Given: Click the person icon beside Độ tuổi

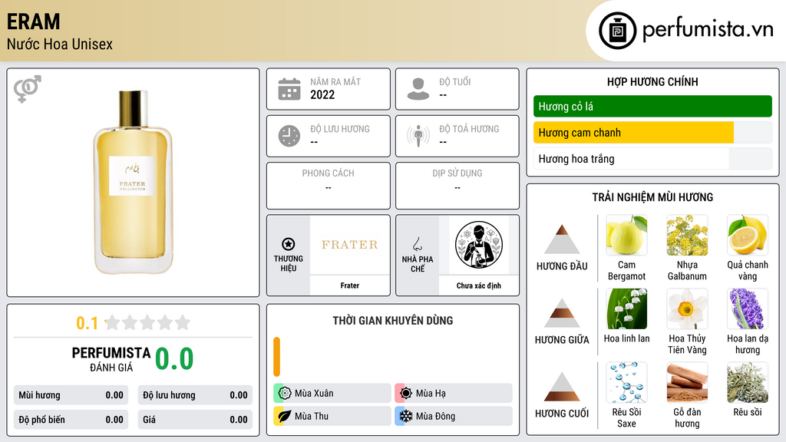Looking at the screenshot, I should (418, 89).
